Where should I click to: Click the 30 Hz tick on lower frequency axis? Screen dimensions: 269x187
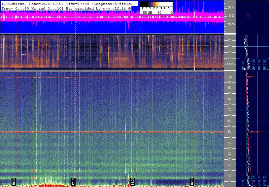point(229,154)
